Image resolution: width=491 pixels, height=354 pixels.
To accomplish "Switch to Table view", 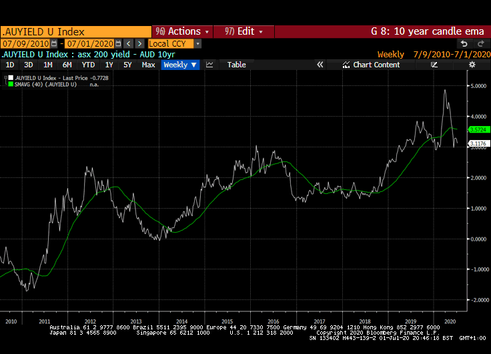I will click(236, 65).
